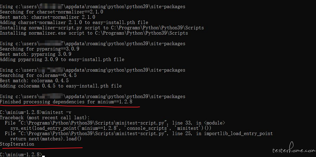Click 'Best match: charset-normalizer 2.1.0' line
The height and width of the screenshot is (157, 316).
tap(47, 17)
